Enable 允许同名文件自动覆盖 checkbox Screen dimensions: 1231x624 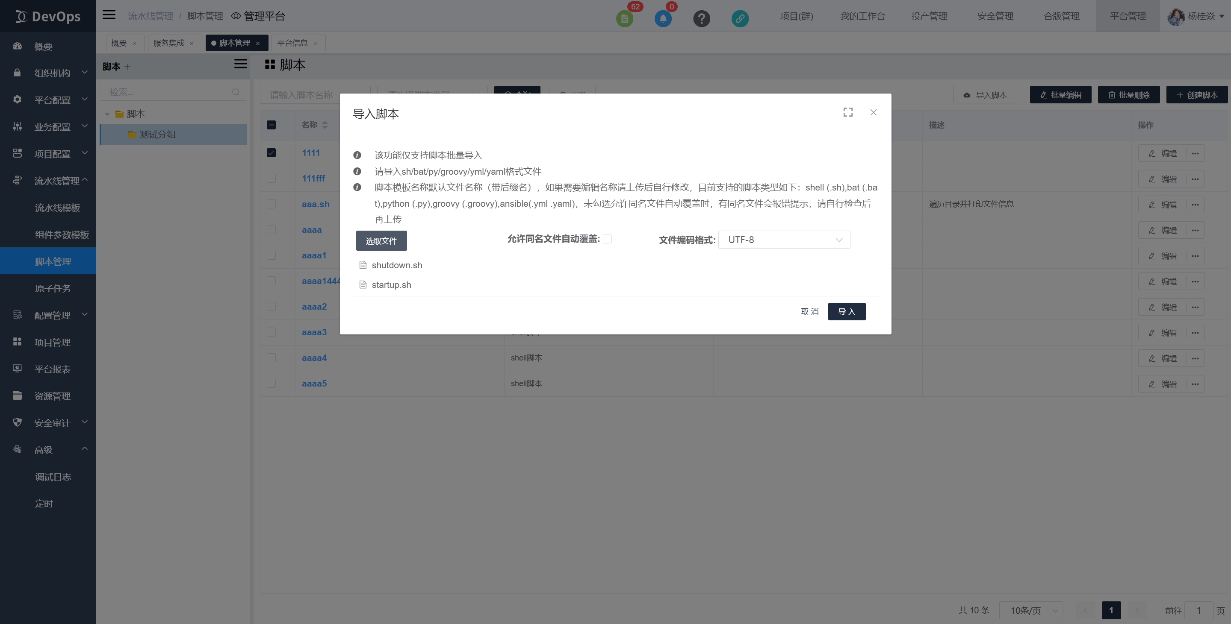[608, 239]
